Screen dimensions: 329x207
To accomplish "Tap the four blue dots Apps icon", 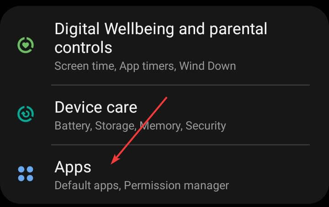I will (26, 174).
